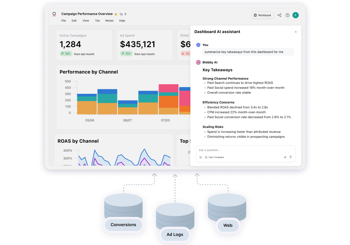Select the Topic: Campaigns chip
350x245 pixels.
(x=215, y=157)
